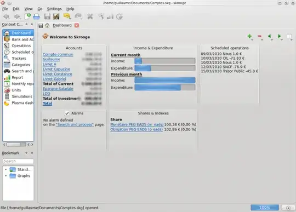Screen dimensions: 296x212
Task: Open Simulations page in sidebar
Action: click(x=18, y=96)
